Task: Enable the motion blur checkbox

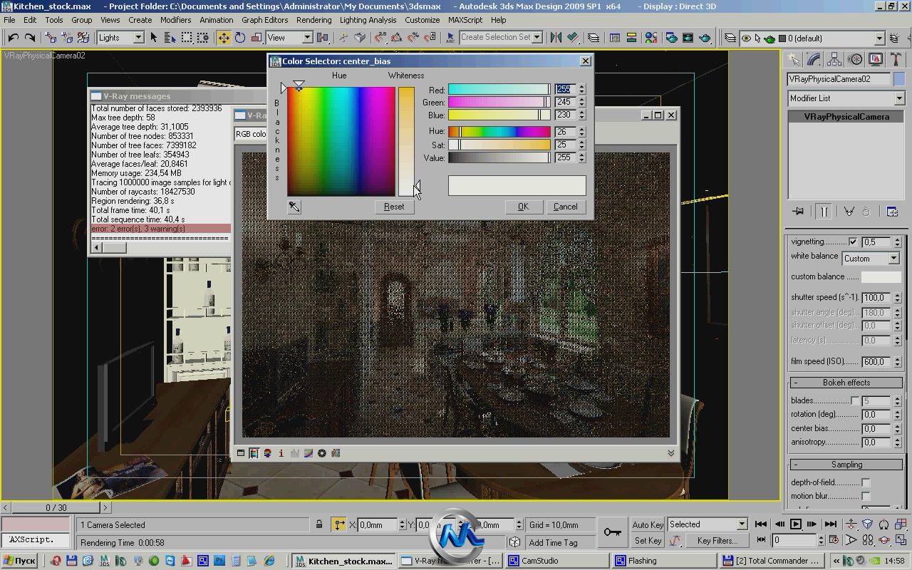Action: tap(866, 497)
